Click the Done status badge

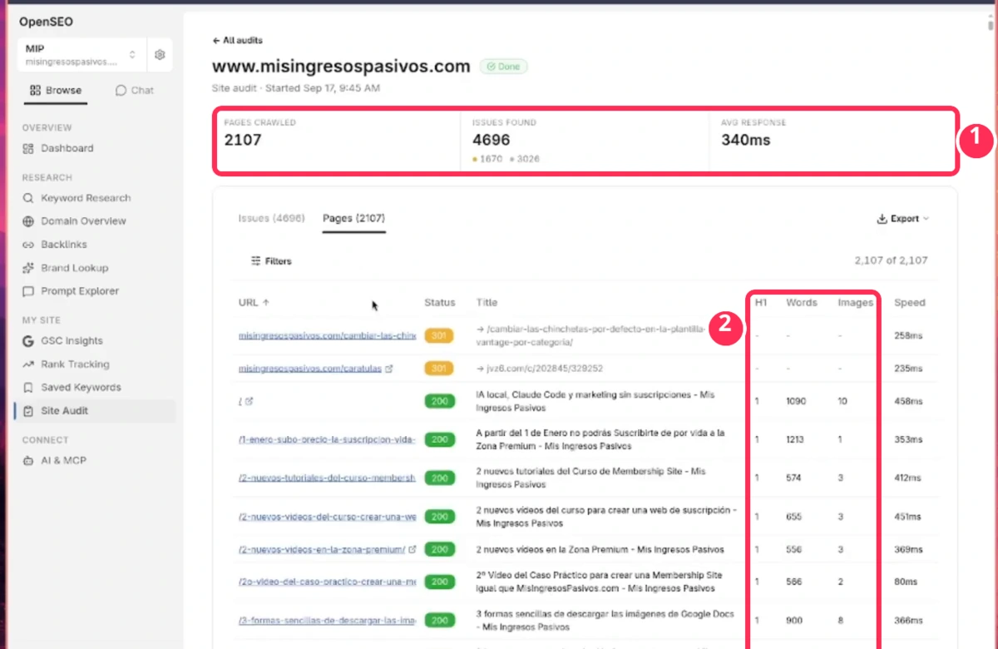502,66
